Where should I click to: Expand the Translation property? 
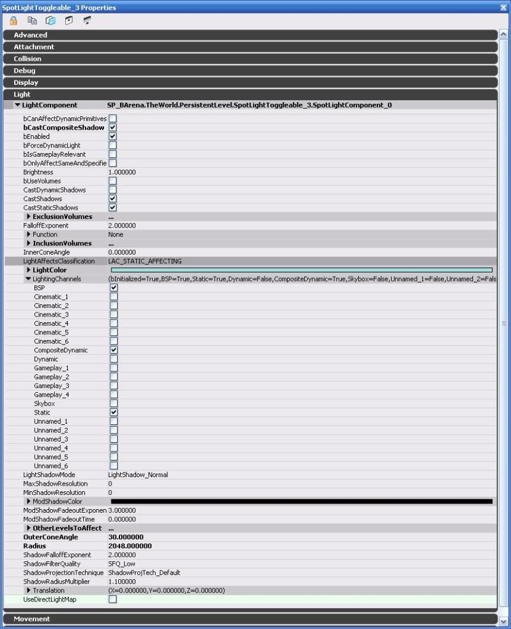click(x=29, y=591)
